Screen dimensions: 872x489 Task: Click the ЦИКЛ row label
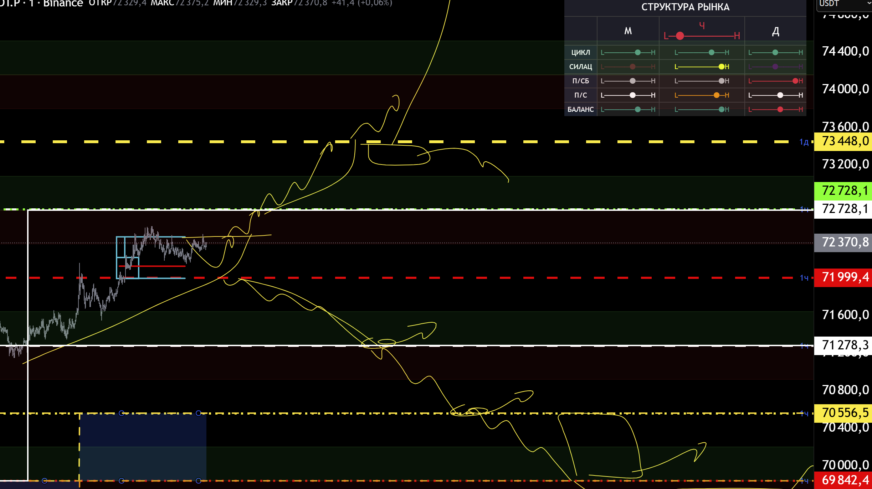(580, 52)
